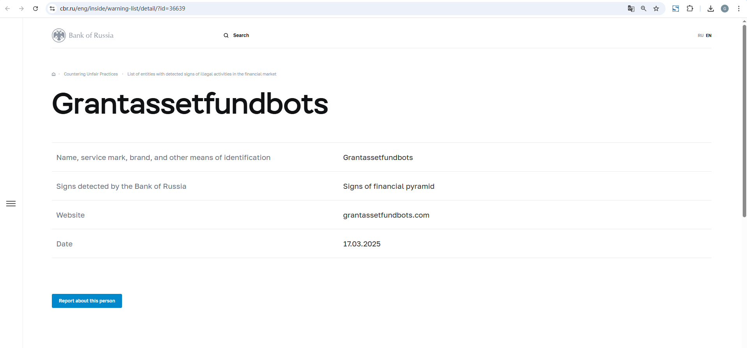Click the home icon in breadcrumbs
This screenshot has width=747, height=348.
[x=54, y=74]
